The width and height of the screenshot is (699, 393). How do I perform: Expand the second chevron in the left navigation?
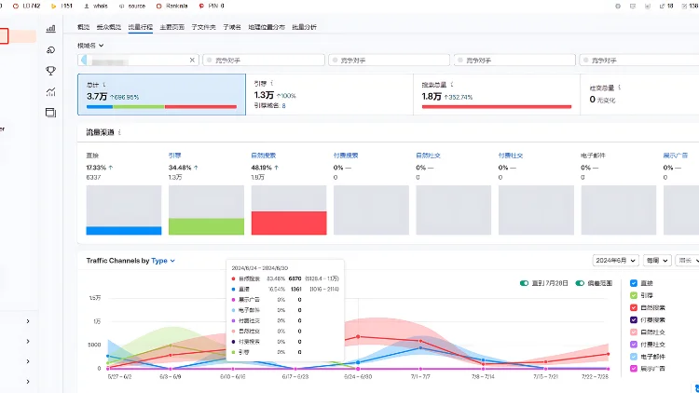(28, 341)
